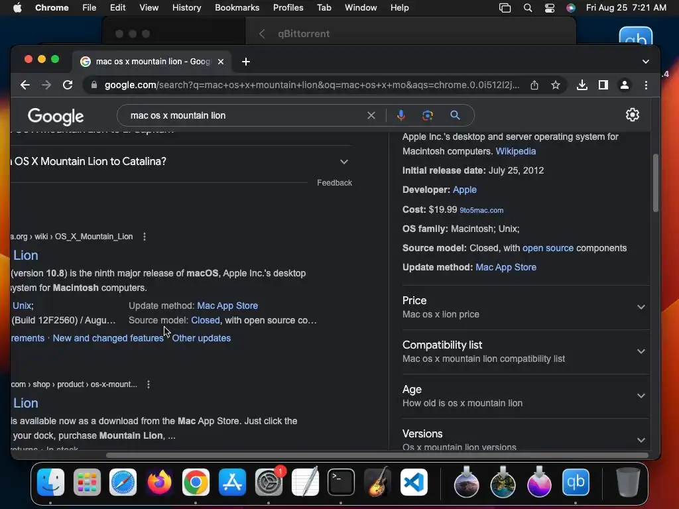Open Google quick settings gear
Screen dimensions: 679x509
632,115
